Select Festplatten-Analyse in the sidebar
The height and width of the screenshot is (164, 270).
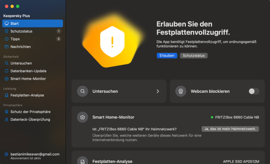click(x=32, y=95)
